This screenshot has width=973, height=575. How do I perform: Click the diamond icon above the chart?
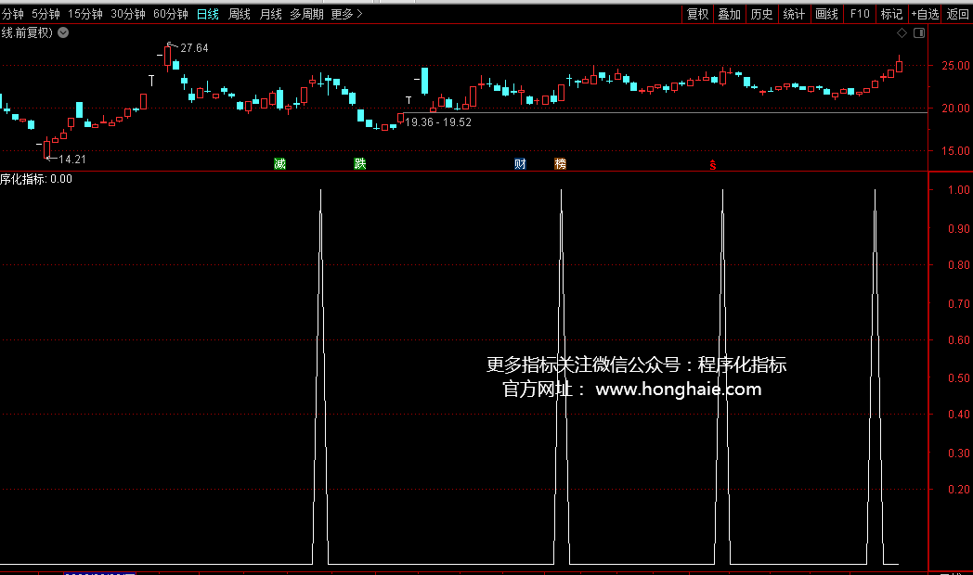pos(902,33)
